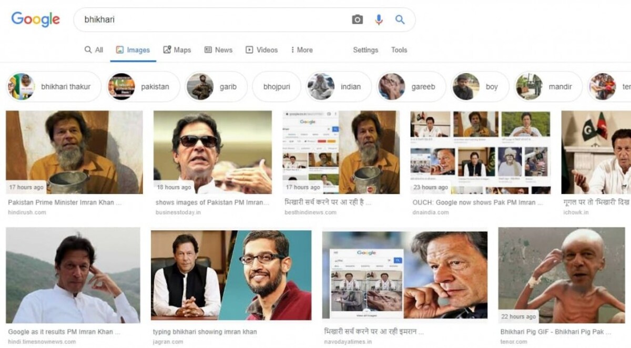
Task: Switch to the All results tab
Action: point(94,50)
